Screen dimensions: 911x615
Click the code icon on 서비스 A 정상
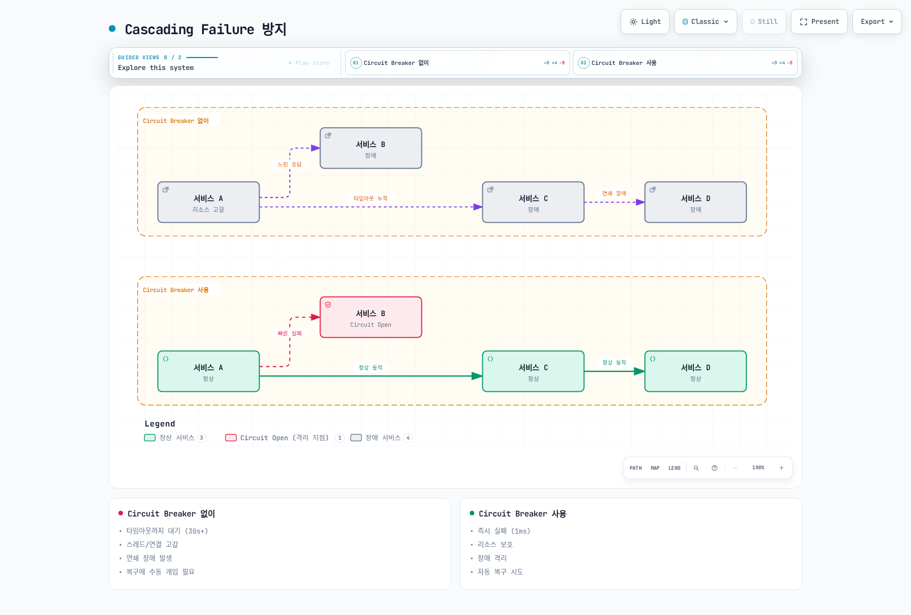(166, 359)
